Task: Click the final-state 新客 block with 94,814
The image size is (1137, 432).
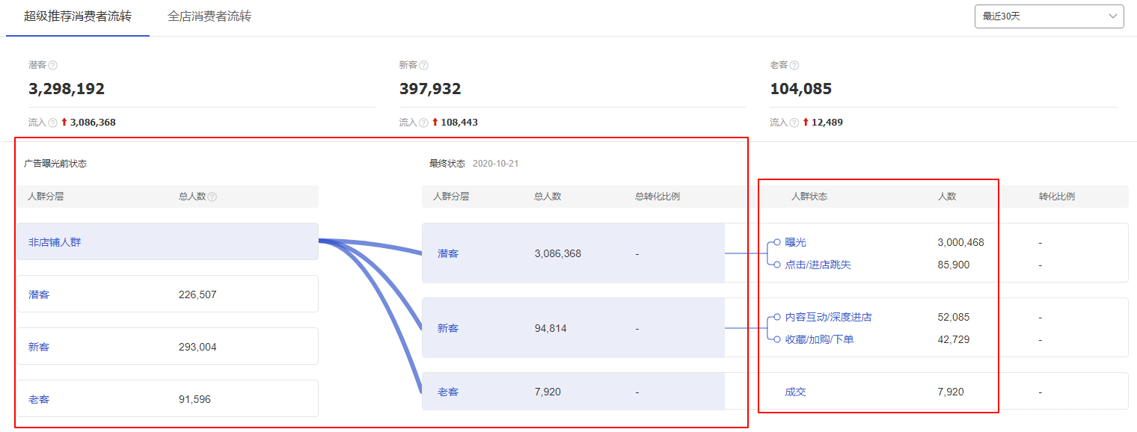Action: tap(572, 328)
